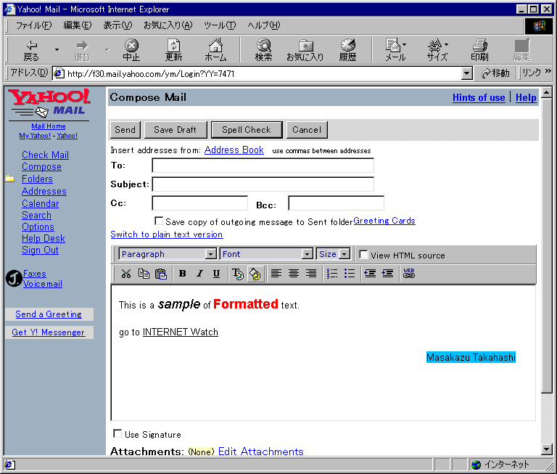
Task: Open the Address Book link
Action: pos(234,150)
